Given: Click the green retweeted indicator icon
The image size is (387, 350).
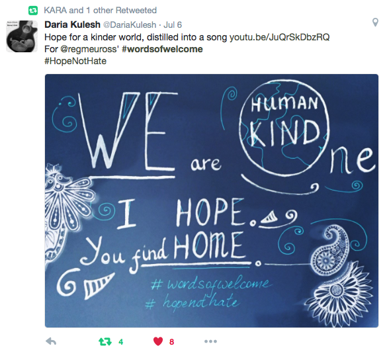Looking at the screenshot, I should (x=33, y=11).
